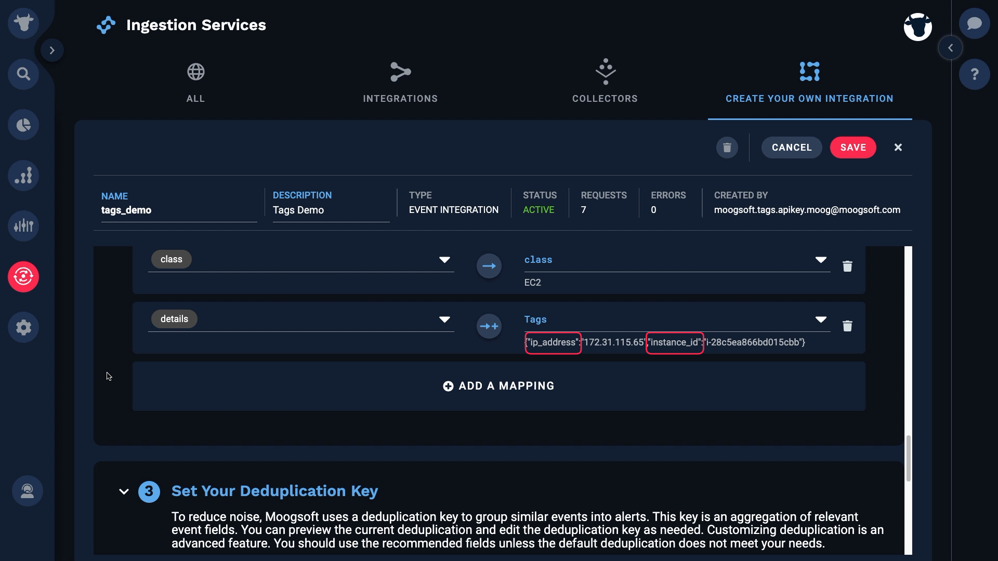Open the pie chart dashboard icon
The image size is (998, 561).
click(23, 125)
